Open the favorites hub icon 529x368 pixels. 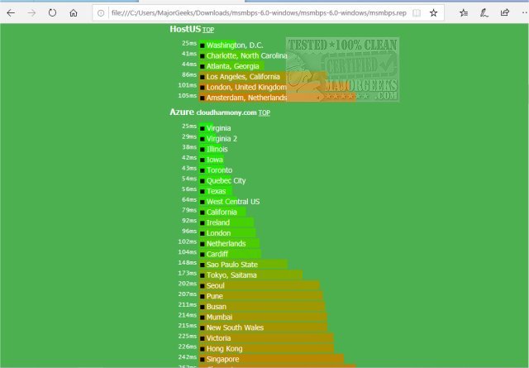pyautogui.click(x=464, y=13)
